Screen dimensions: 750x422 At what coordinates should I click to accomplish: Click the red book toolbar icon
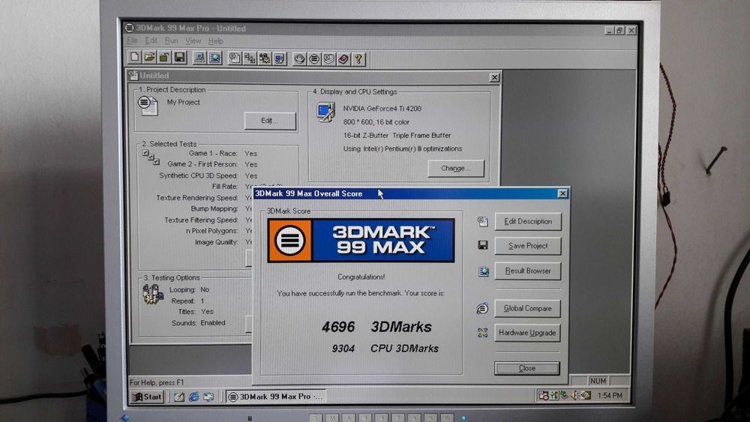pyautogui.click(x=343, y=59)
